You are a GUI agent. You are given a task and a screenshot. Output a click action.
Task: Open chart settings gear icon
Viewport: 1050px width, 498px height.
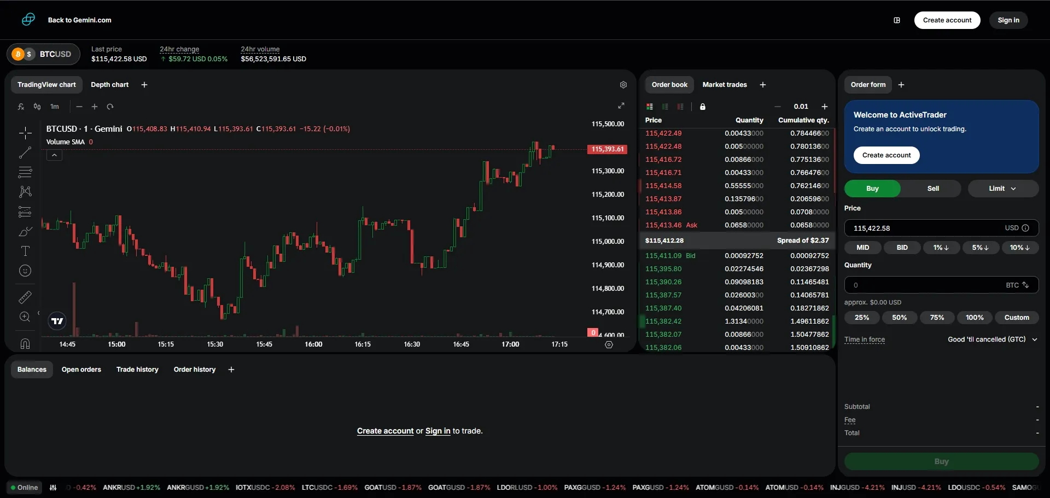pyautogui.click(x=623, y=85)
